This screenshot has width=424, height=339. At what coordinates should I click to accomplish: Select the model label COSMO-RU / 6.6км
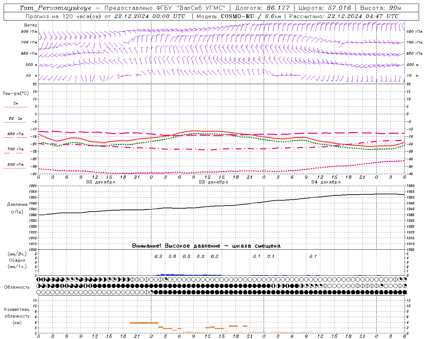251,16
